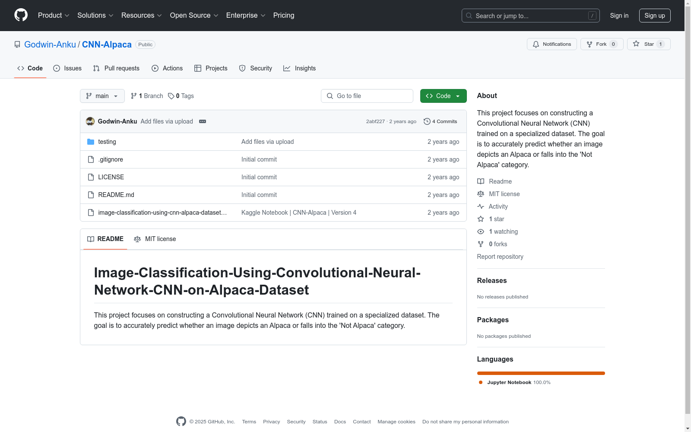This screenshot has width=691, height=432.
Task: Click Jupyter Notebook 100.0% language link
Action: click(514, 382)
